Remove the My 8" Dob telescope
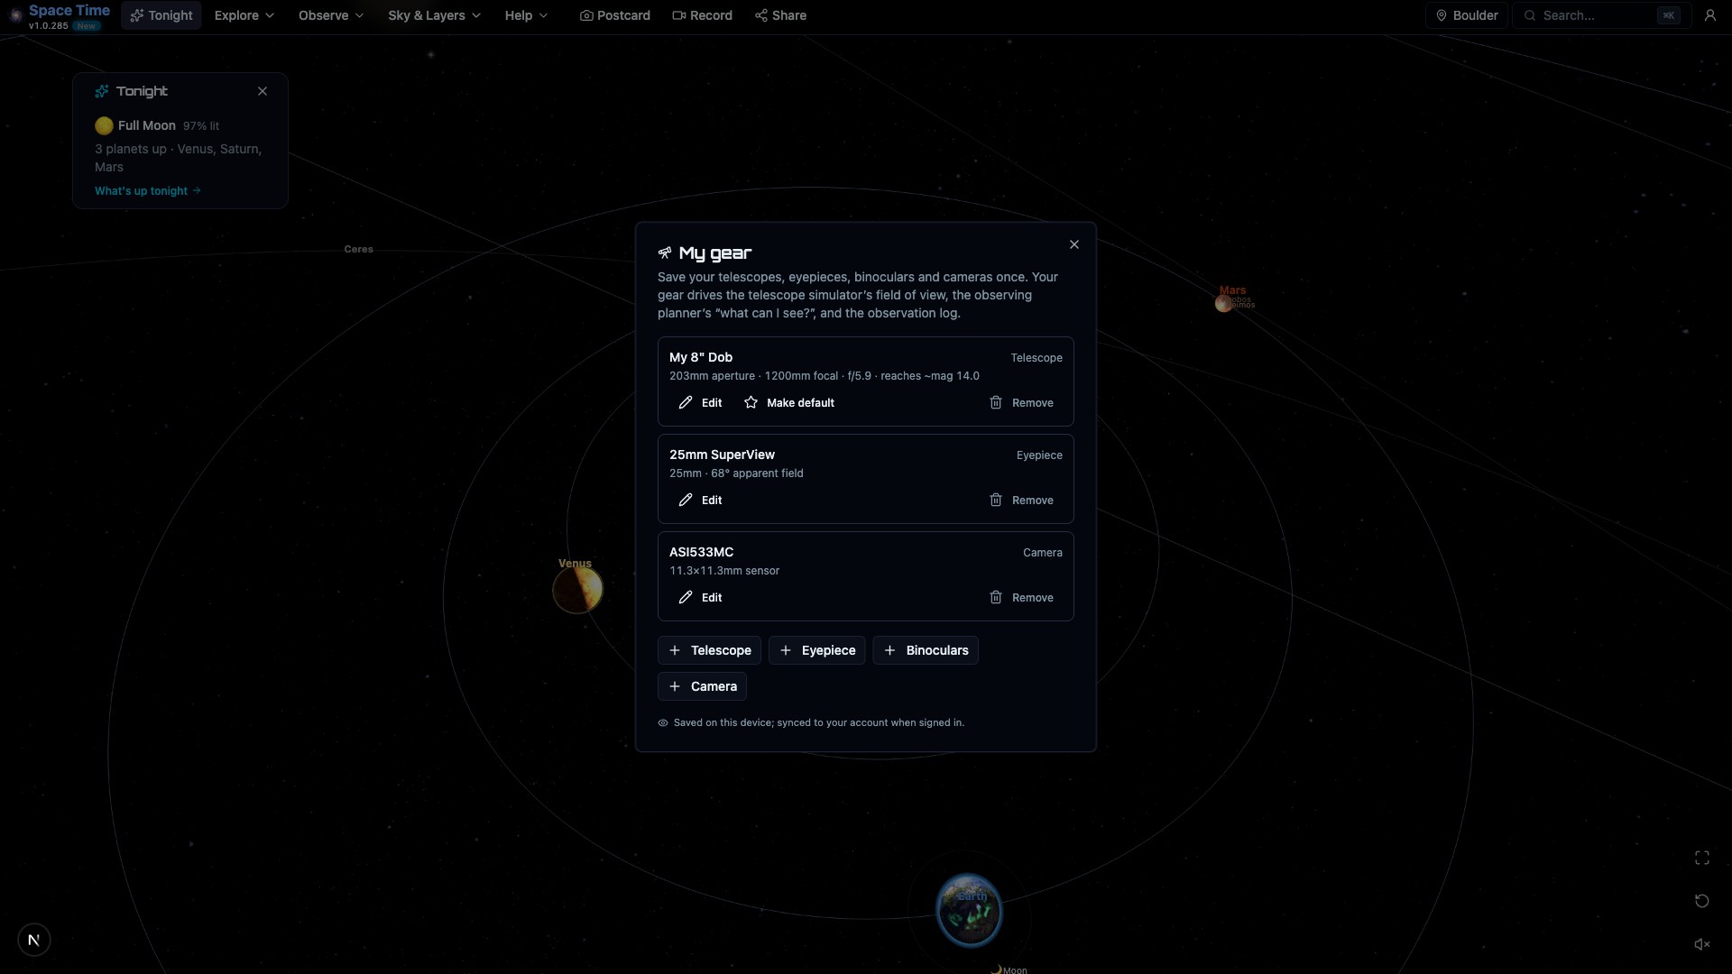The height and width of the screenshot is (974, 1732). (x=1021, y=403)
